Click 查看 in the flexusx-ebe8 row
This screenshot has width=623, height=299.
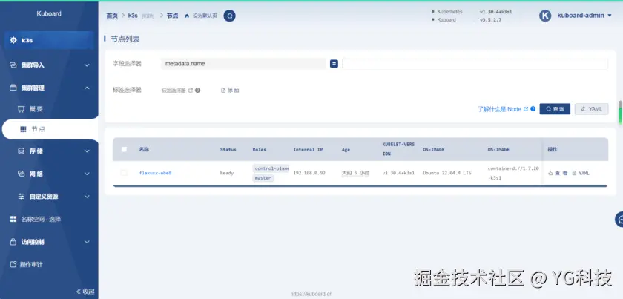(x=558, y=173)
